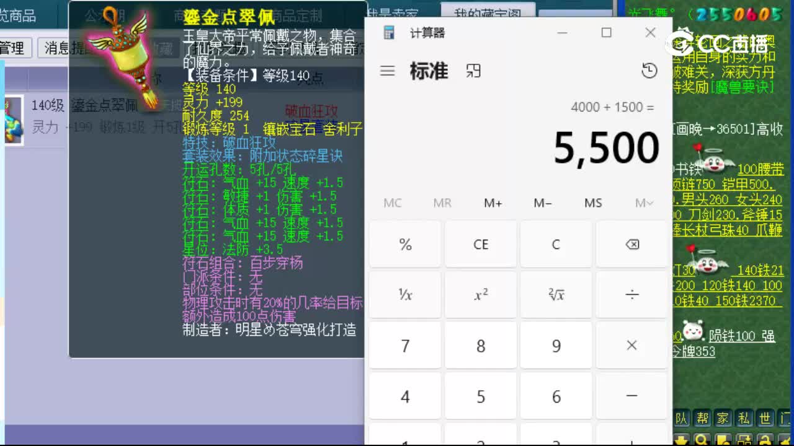794x446 pixels.
Task: Switch to the 我的藏宝阁 tab
Action: pos(488,12)
